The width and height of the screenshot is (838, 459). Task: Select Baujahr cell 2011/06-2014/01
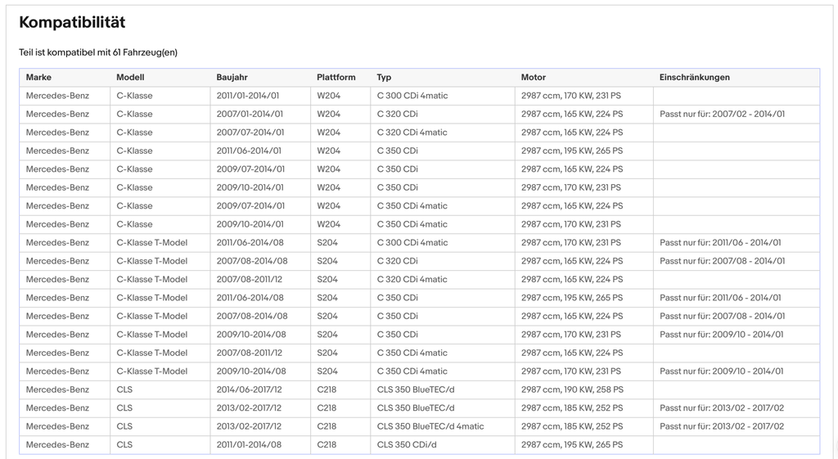[249, 151]
